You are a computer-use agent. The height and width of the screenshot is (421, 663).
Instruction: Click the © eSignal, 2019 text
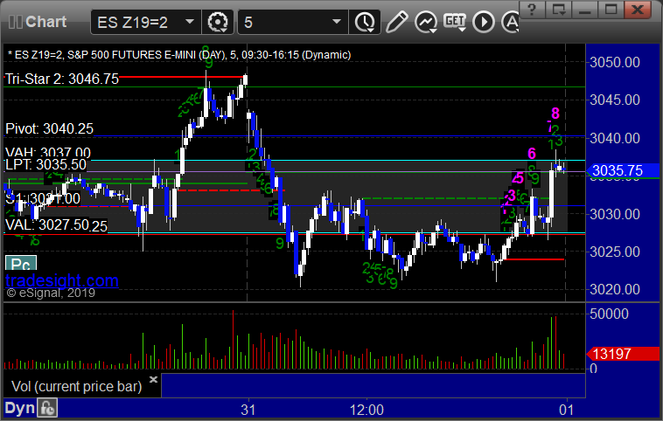pyautogui.click(x=51, y=293)
